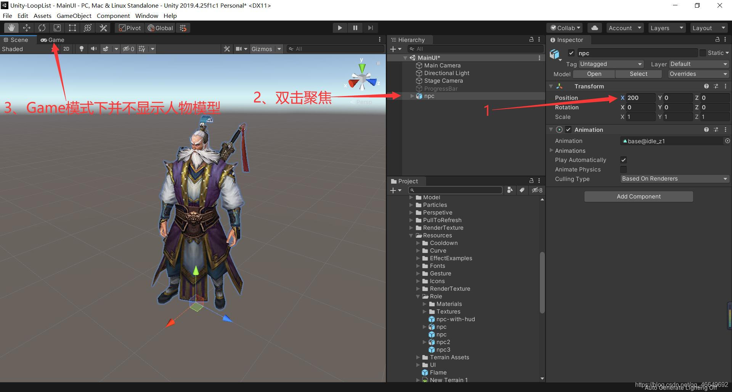This screenshot has height=392, width=732.
Task: Open the Gizmos dropdown arrow
Action: point(279,49)
